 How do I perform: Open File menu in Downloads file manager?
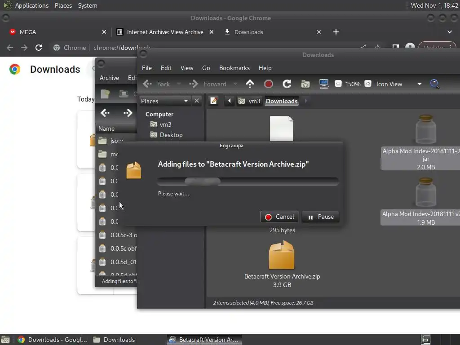pos(147,68)
